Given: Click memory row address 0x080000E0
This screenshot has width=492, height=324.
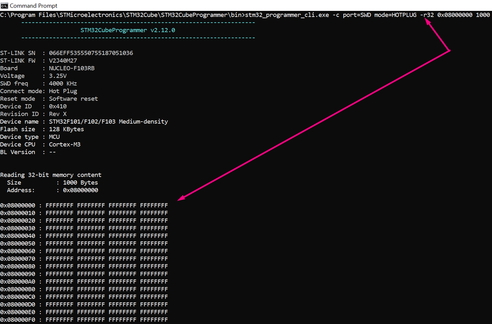Looking at the screenshot, I should [x=18, y=312].
